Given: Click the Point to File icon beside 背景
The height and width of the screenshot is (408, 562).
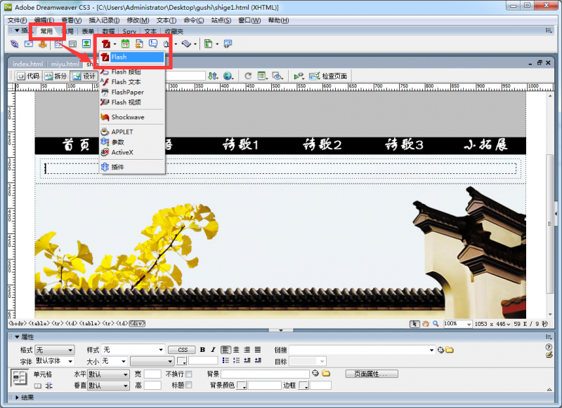Looking at the screenshot, I should (x=315, y=374).
